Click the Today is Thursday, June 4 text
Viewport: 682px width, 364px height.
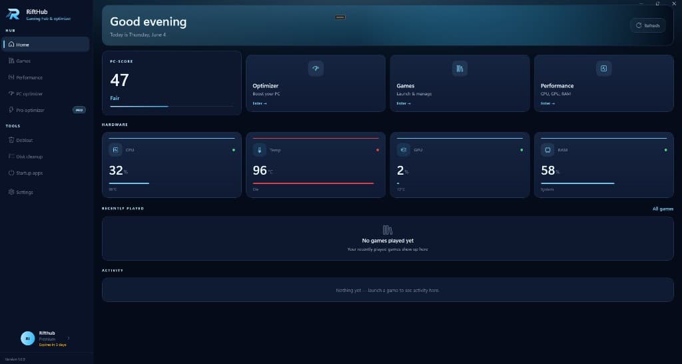point(138,35)
